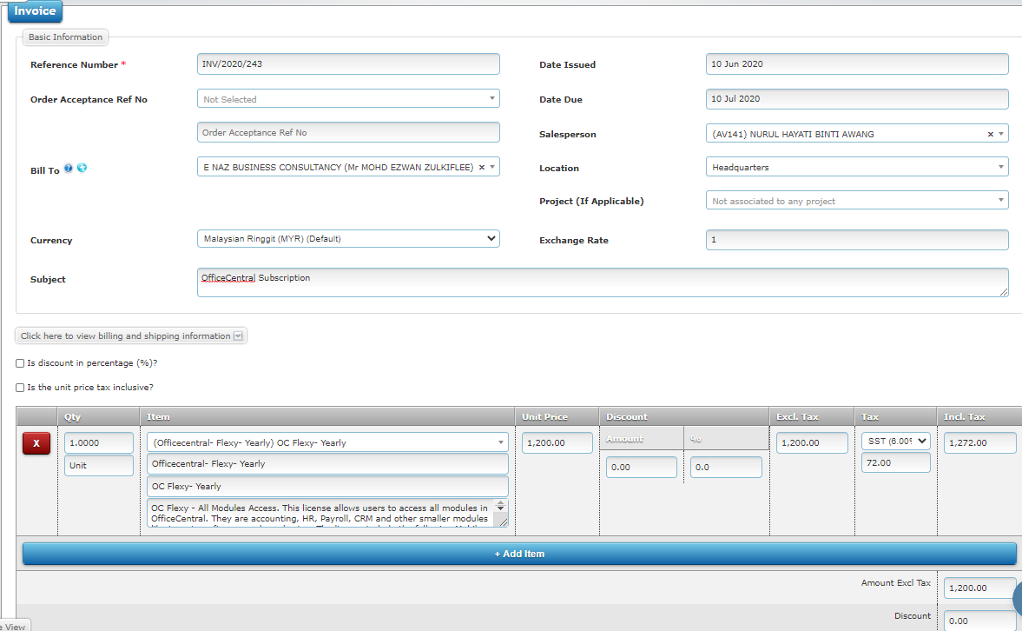This screenshot has width=1022, height=631.
Task: Open the Order Acceptance Ref No dropdown
Action: pyautogui.click(x=348, y=98)
